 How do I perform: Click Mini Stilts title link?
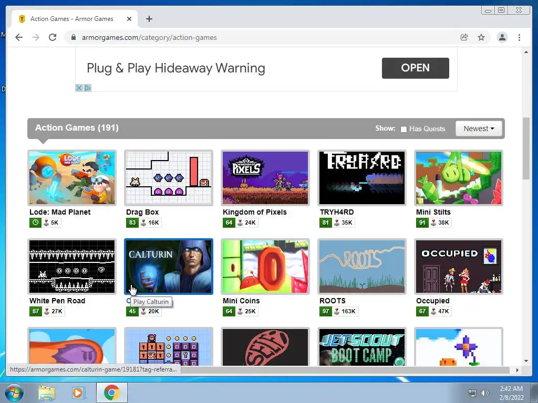coord(433,212)
